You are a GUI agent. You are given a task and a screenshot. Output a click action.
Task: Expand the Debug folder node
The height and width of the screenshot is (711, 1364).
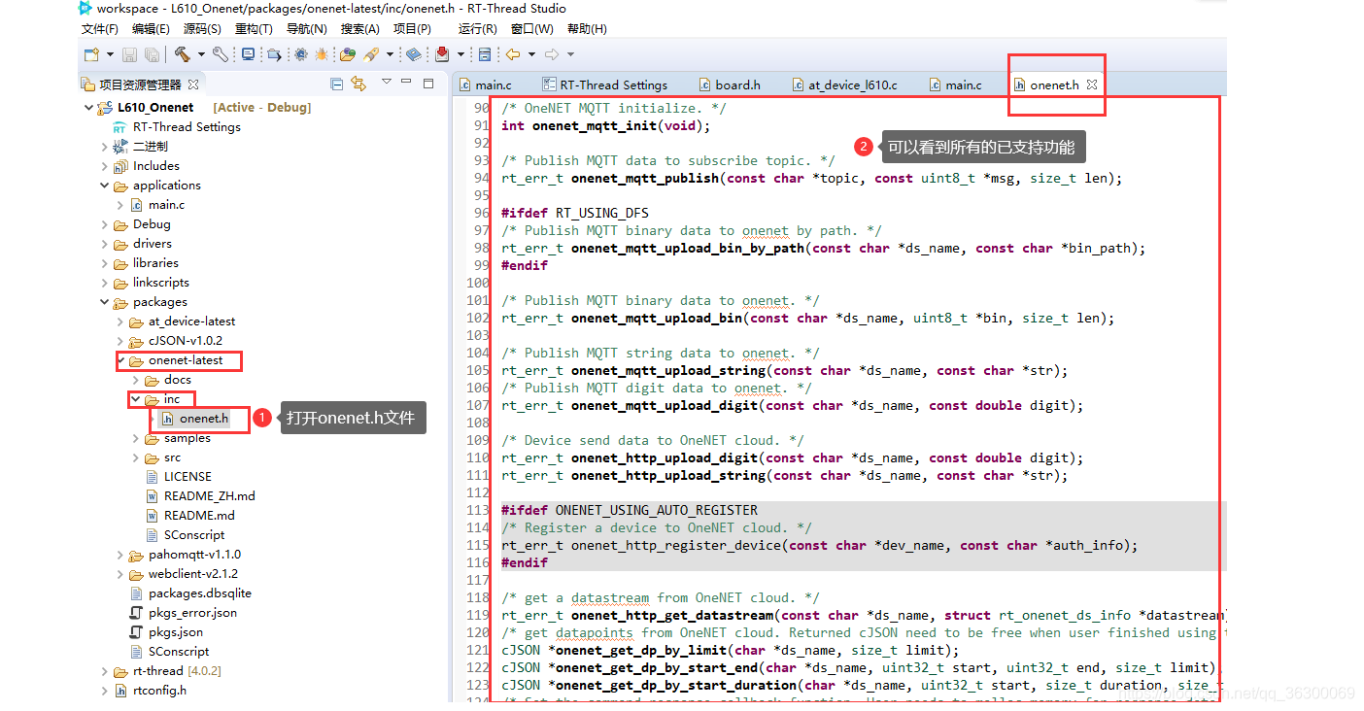(105, 224)
